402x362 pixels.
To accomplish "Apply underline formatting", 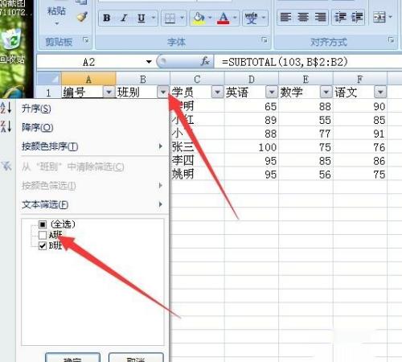I will [141, 18].
